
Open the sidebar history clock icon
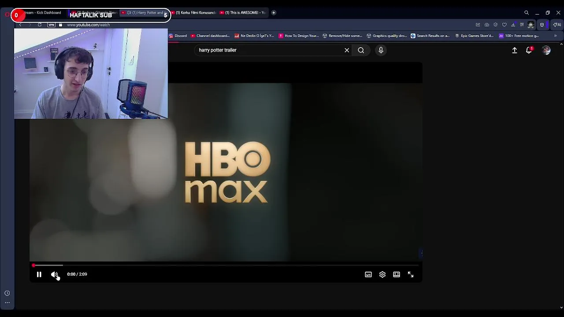(7, 293)
